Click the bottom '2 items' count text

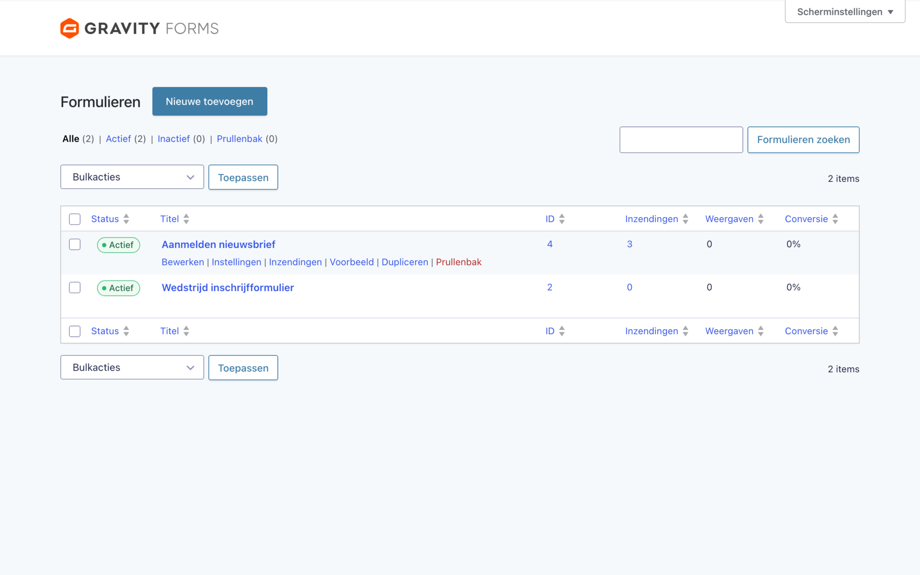843,369
